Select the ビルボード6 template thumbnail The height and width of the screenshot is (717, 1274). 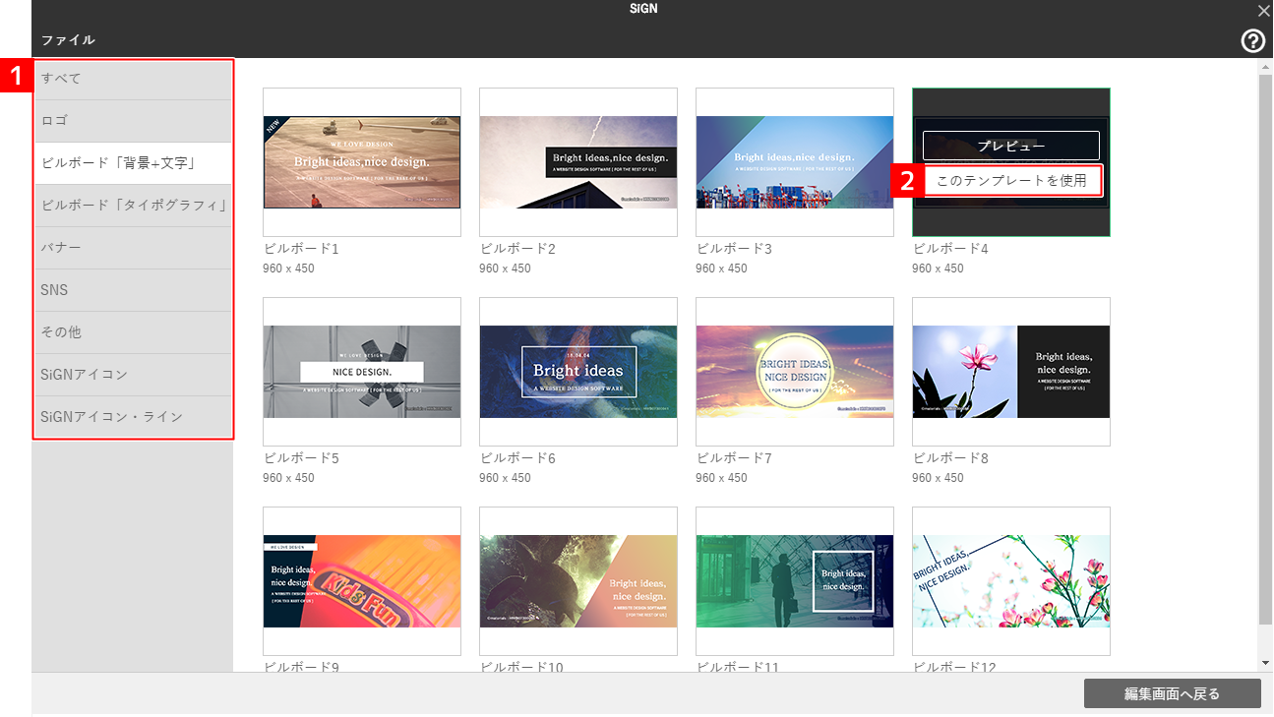578,372
